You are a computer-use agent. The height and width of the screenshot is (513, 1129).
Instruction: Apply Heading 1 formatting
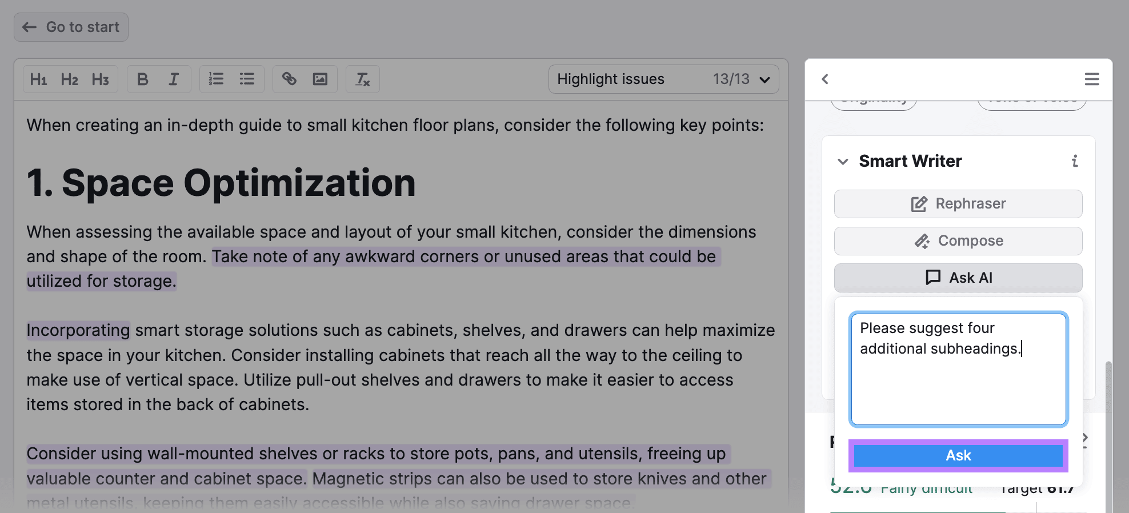pos(38,79)
